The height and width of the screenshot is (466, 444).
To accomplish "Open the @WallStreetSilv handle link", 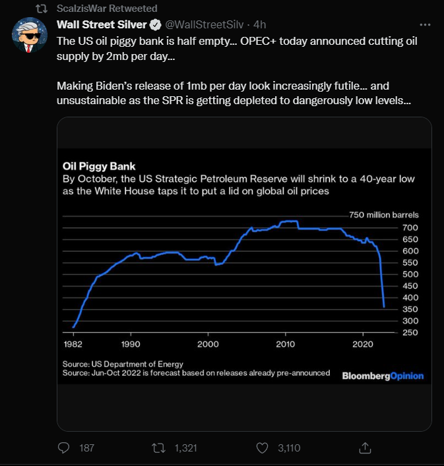I will [x=204, y=24].
